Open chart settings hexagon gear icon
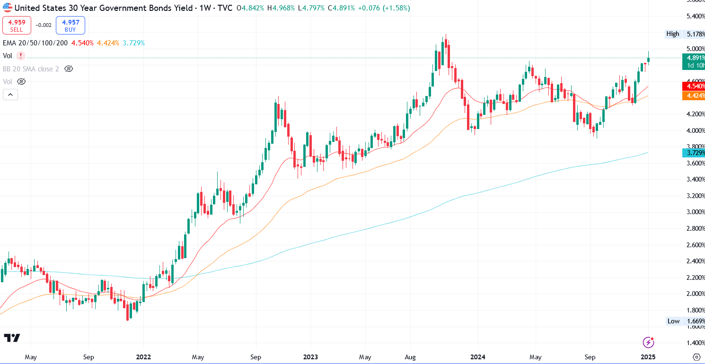This screenshot has width=705, height=364. pyautogui.click(x=696, y=356)
